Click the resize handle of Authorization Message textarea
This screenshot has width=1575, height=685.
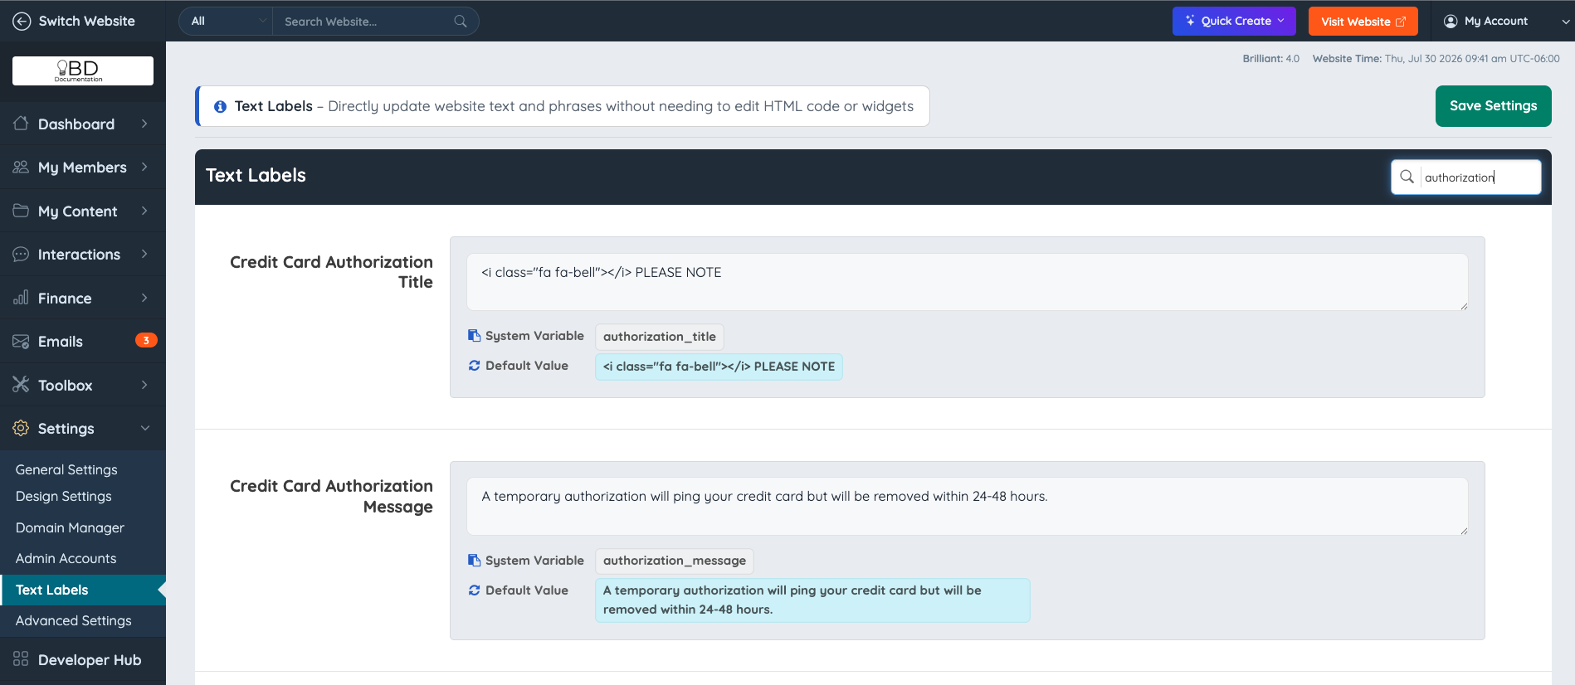(1464, 531)
